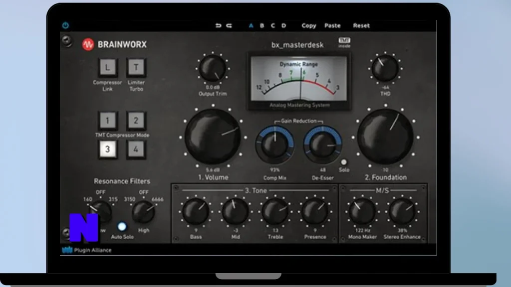
Task: Click the Presence tone knob
Action: click(315, 211)
